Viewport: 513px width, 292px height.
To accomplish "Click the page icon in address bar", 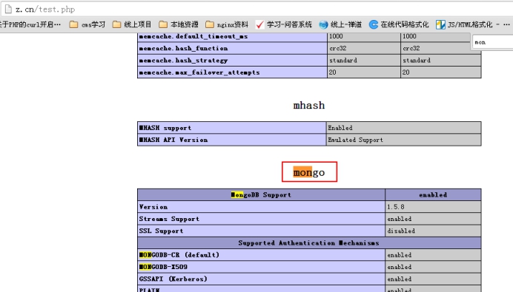I will pyautogui.click(x=8, y=9).
